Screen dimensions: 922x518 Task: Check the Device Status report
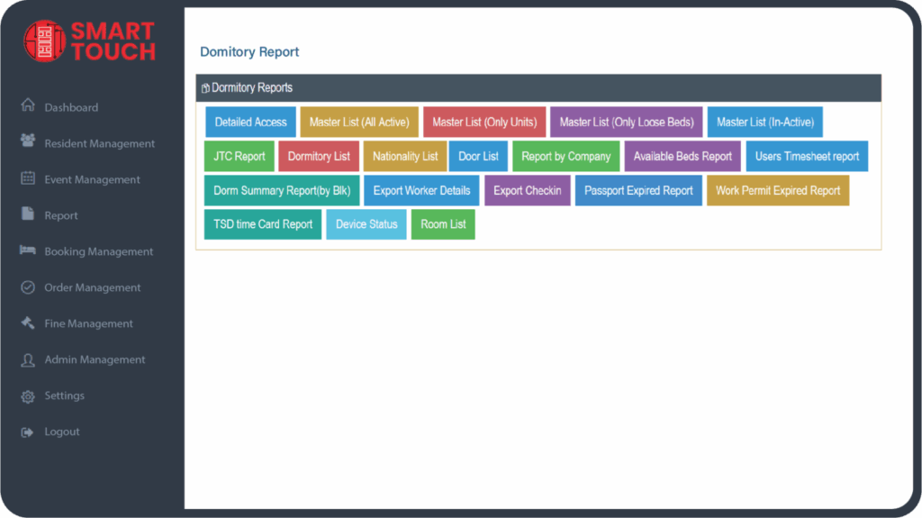366,224
